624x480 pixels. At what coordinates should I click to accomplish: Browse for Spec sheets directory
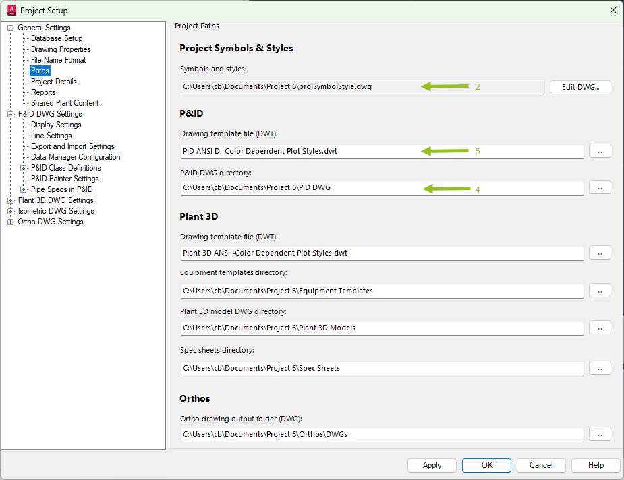point(600,368)
